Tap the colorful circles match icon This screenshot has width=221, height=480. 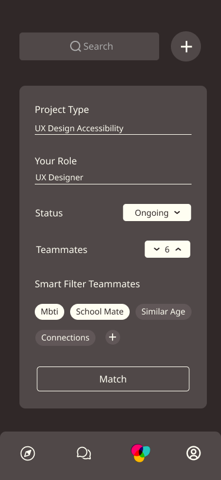click(x=140, y=453)
